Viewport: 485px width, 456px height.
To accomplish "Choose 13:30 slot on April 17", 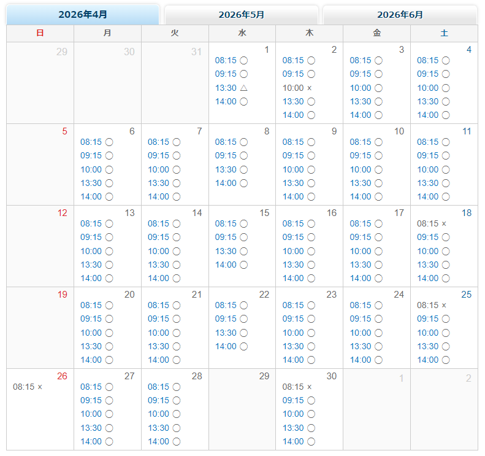I will click(x=366, y=265).
